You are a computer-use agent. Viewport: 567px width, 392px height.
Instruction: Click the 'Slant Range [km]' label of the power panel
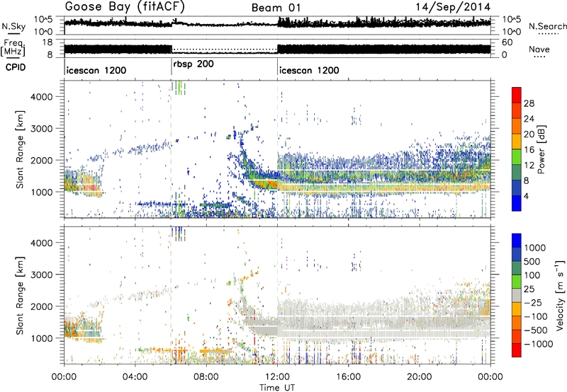20,149
